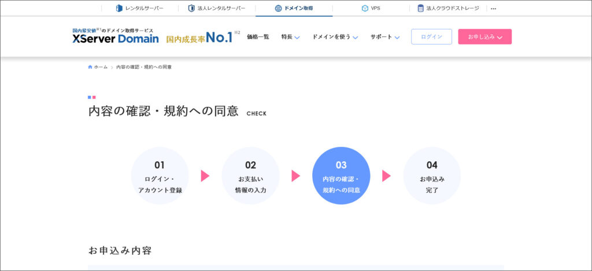Click the globe icon for domain acquisition
This screenshot has height=271, width=592.
[x=278, y=8]
